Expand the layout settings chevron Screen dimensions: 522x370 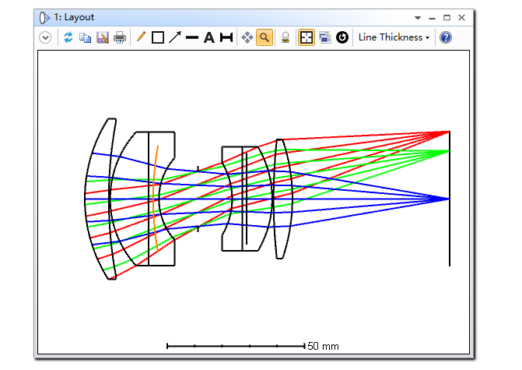[45, 37]
